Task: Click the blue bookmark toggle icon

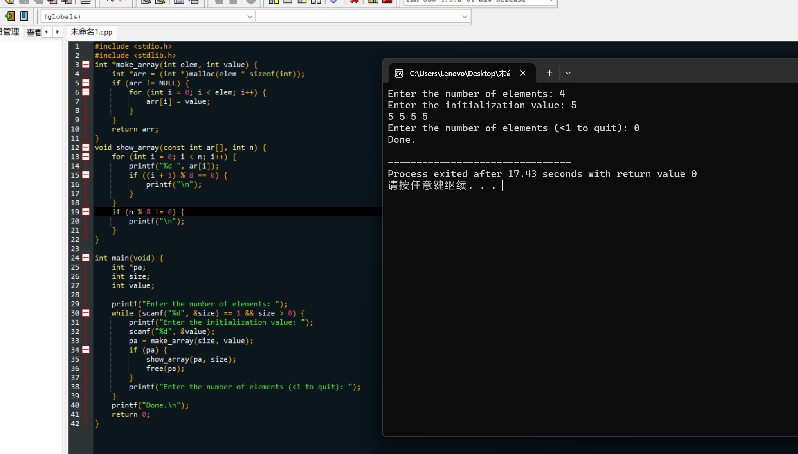Action: click(x=24, y=16)
